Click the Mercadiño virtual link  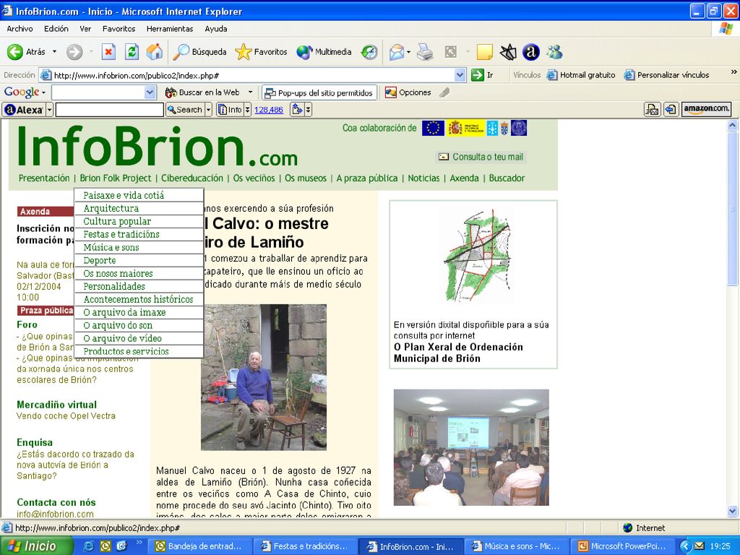coord(56,405)
